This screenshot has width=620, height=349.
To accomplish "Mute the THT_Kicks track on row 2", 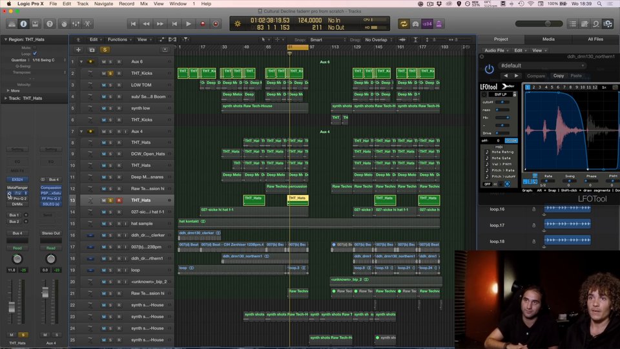I will pos(103,74).
